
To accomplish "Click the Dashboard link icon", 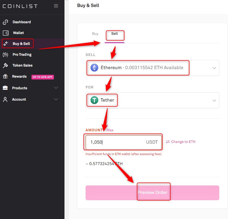I will tap(5, 22).
